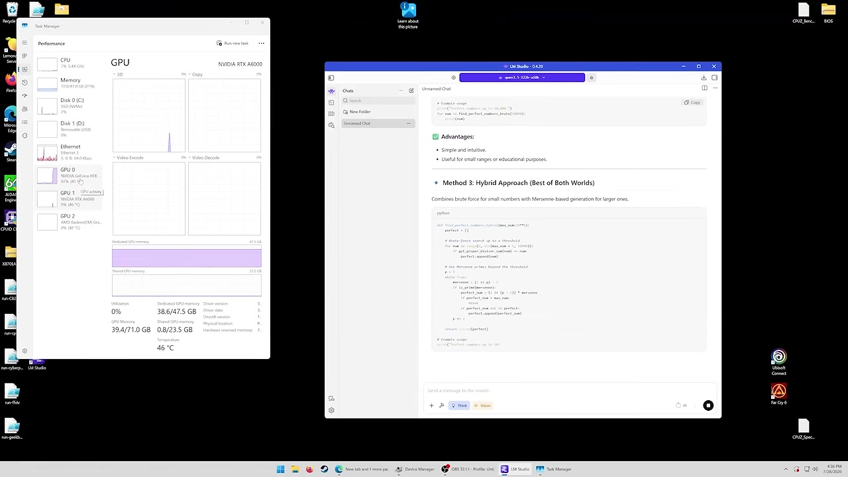Screen dimensions: 848x477
Task: Select GPU 1 NVIDIA RTX A6000 entry
Action: coord(69,199)
